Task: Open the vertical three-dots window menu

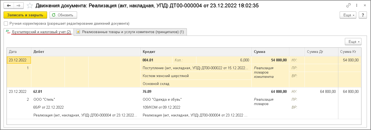Action: [x=357, y=5]
